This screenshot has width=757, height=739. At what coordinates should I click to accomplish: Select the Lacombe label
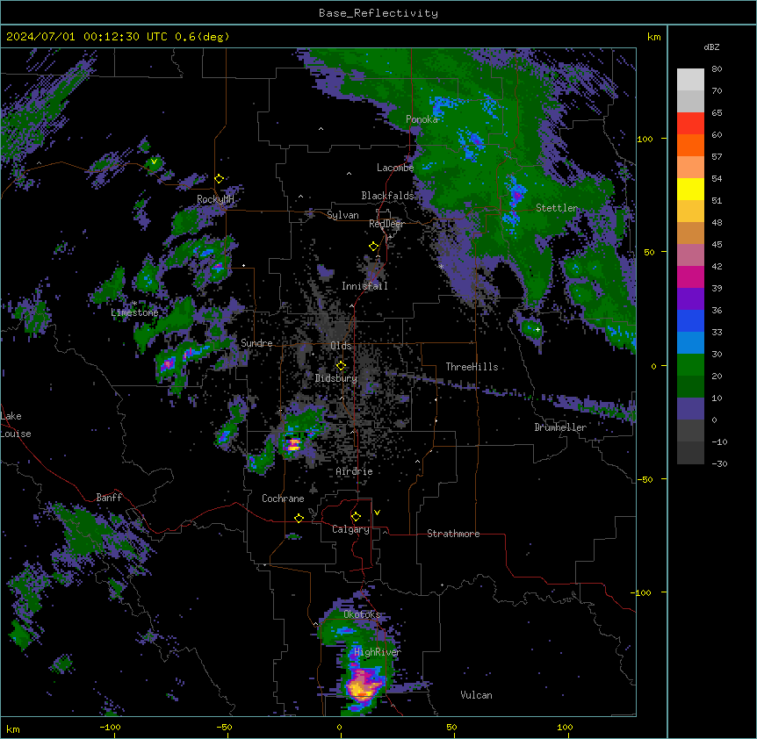pos(395,168)
